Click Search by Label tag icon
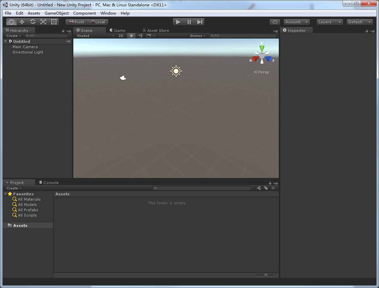Image resolution: width=379 pixels, height=288 pixels. coord(266,188)
